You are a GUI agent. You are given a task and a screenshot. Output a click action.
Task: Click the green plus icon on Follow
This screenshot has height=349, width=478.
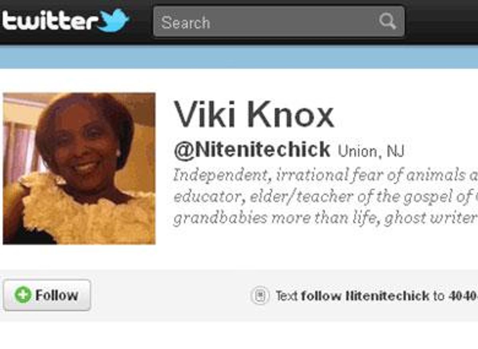pos(23,295)
